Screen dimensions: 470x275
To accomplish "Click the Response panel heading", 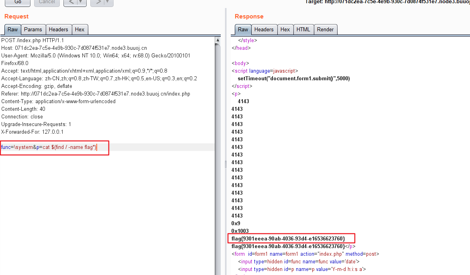I will (249, 16).
